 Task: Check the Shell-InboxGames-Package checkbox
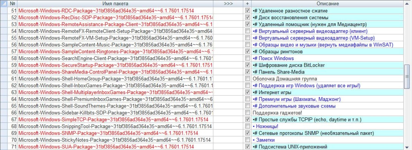tap(247, 85)
